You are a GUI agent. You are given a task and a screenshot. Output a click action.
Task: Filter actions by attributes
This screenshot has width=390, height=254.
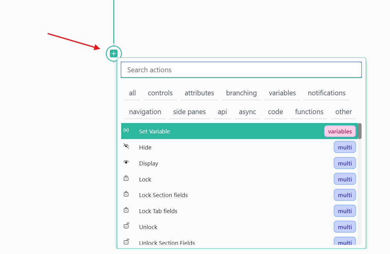click(x=199, y=93)
